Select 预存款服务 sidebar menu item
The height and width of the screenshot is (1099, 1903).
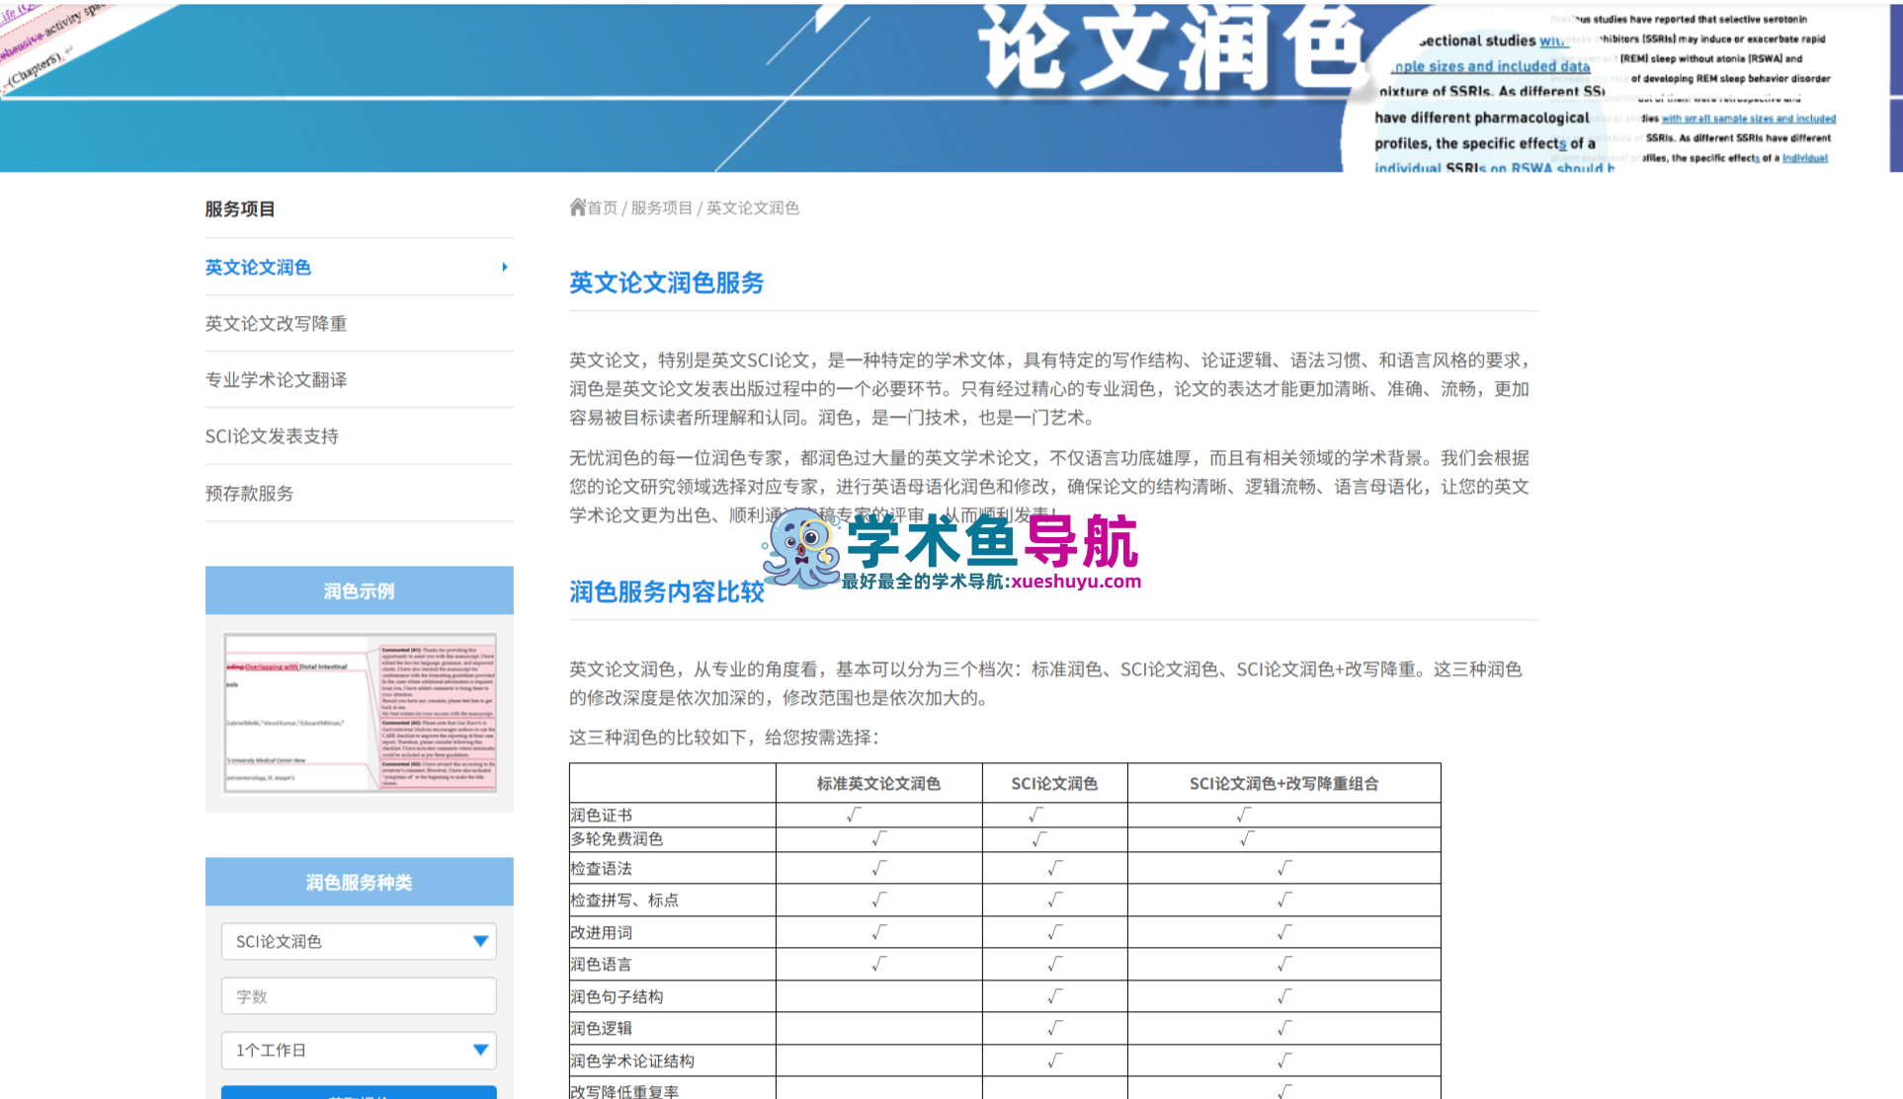click(x=249, y=493)
